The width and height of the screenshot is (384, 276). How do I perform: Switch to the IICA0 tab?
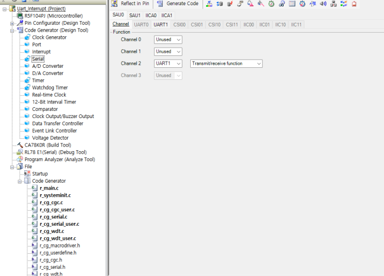(x=151, y=16)
